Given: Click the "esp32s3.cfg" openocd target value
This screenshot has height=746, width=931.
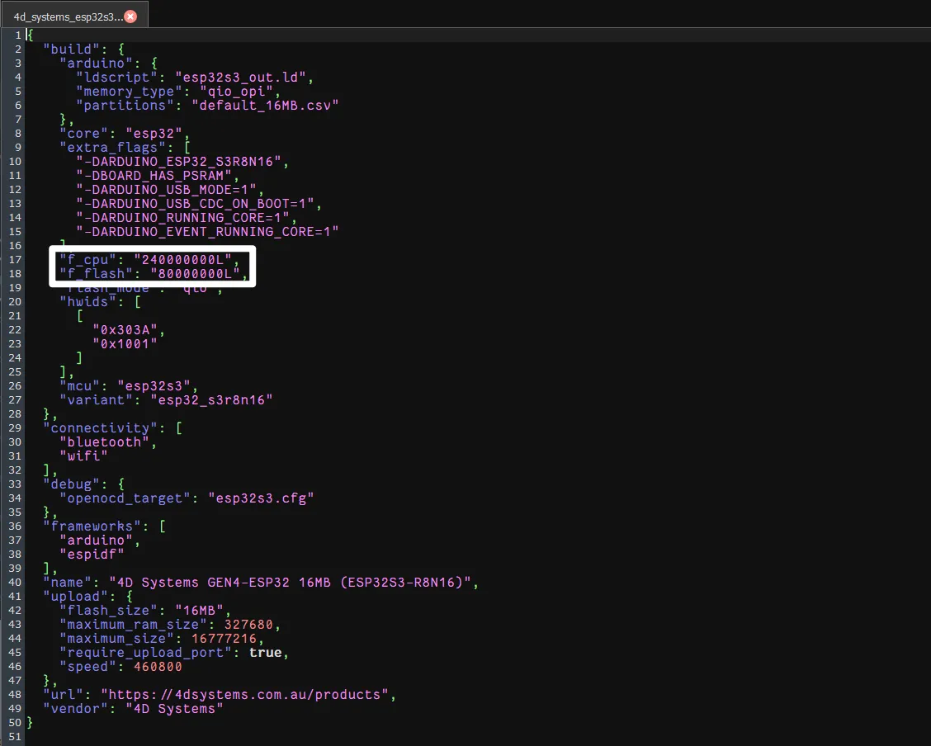Looking at the screenshot, I should pyautogui.click(x=261, y=498).
